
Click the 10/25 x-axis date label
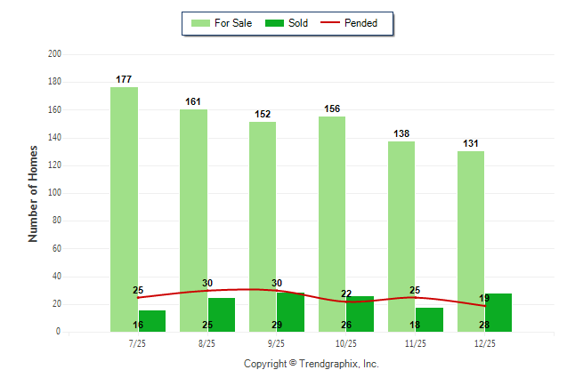[x=345, y=343]
